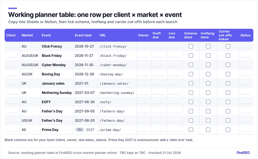Tick hreflang done checkbox for Black Friday

[208, 56]
